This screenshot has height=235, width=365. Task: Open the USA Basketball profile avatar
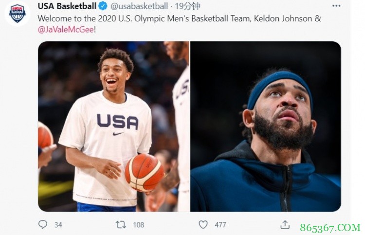point(18,13)
